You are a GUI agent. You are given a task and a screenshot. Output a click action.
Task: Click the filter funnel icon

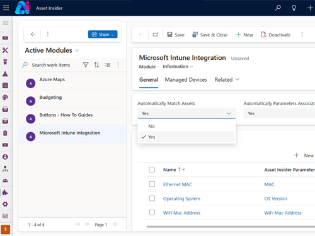pyautogui.click(x=86, y=65)
